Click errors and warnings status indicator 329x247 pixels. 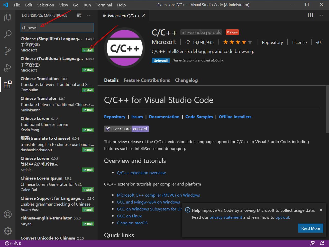(x=13, y=243)
